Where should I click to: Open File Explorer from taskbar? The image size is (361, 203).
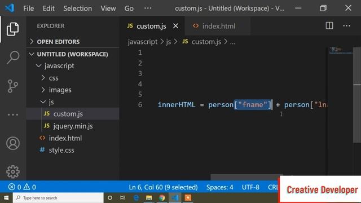pos(149,198)
